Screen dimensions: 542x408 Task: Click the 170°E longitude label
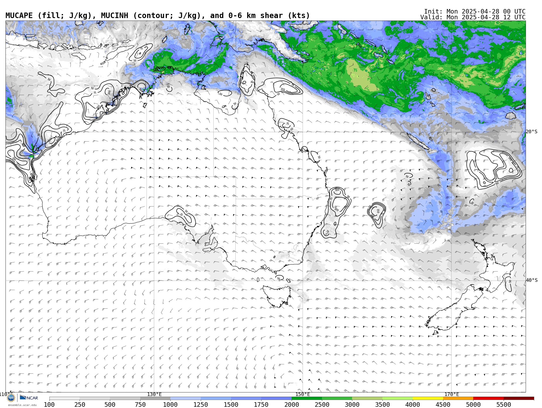click(x=452, y=394)
